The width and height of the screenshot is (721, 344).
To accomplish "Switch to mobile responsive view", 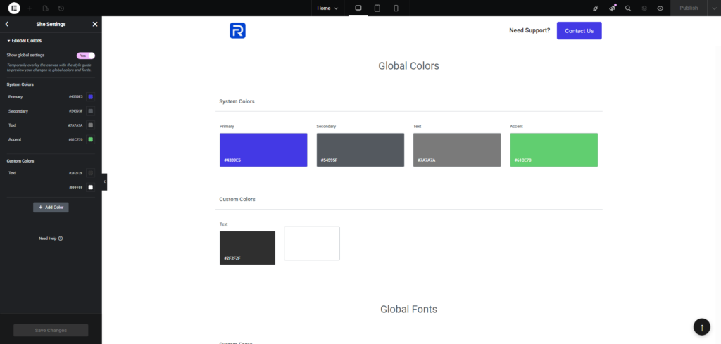I will tap(396, 8).
